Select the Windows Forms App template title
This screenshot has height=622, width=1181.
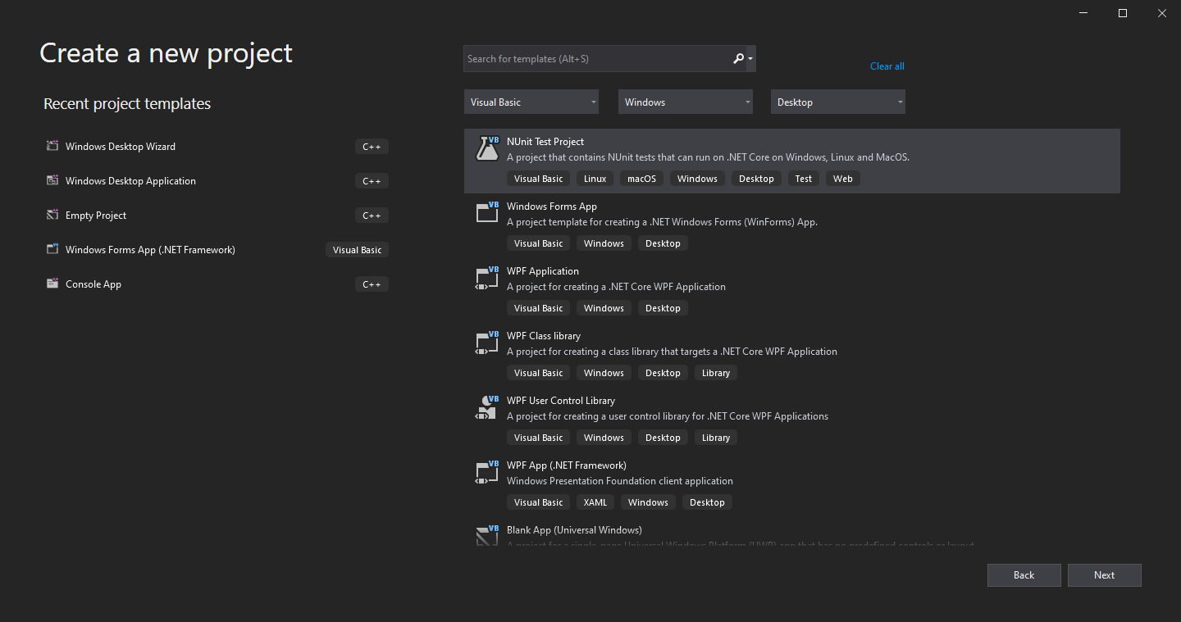552,207
